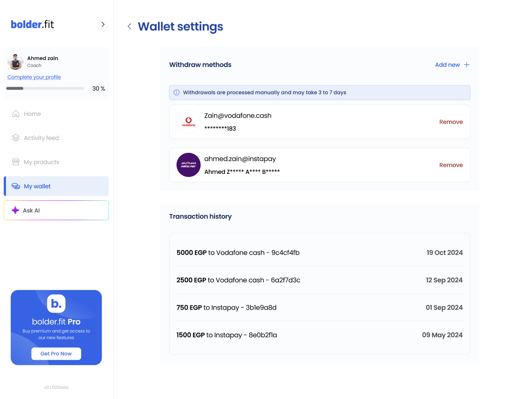Image resolution: width=524 pixels, height=399 pixels.
Task: Click the Activity feed layers icon
Action: (x=16, y=138)
